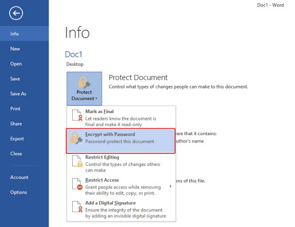Choose Encrypt with Password
This screenshot has height=227, width=295.
[x=121, y=141]
